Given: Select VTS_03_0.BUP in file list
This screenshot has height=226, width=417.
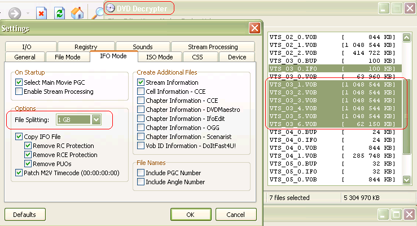Looking at the screenshot, I should (x=335, y=60).
